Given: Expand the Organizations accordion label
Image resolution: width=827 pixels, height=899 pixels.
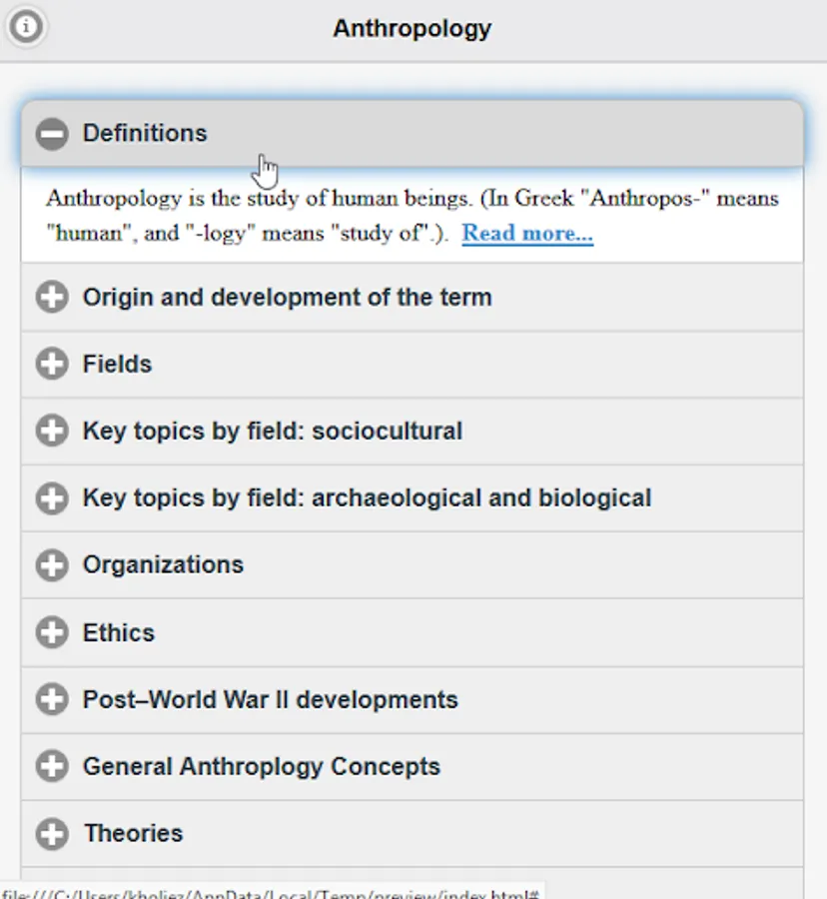Looking at the screenshot, I should pos(163,565).
